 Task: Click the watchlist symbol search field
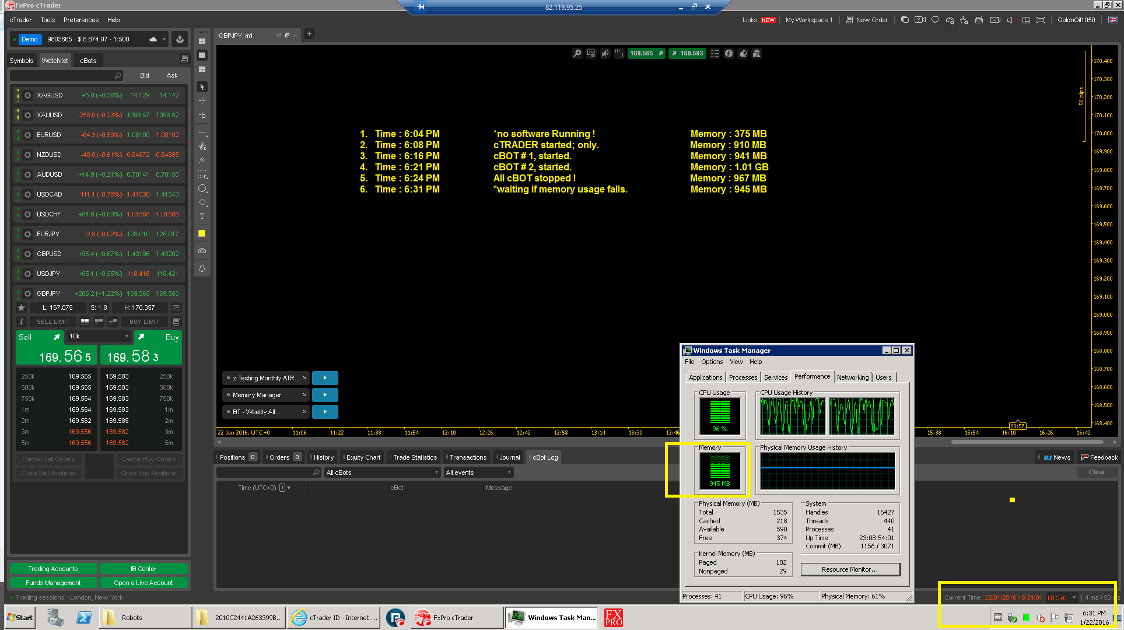click(66, 75)
